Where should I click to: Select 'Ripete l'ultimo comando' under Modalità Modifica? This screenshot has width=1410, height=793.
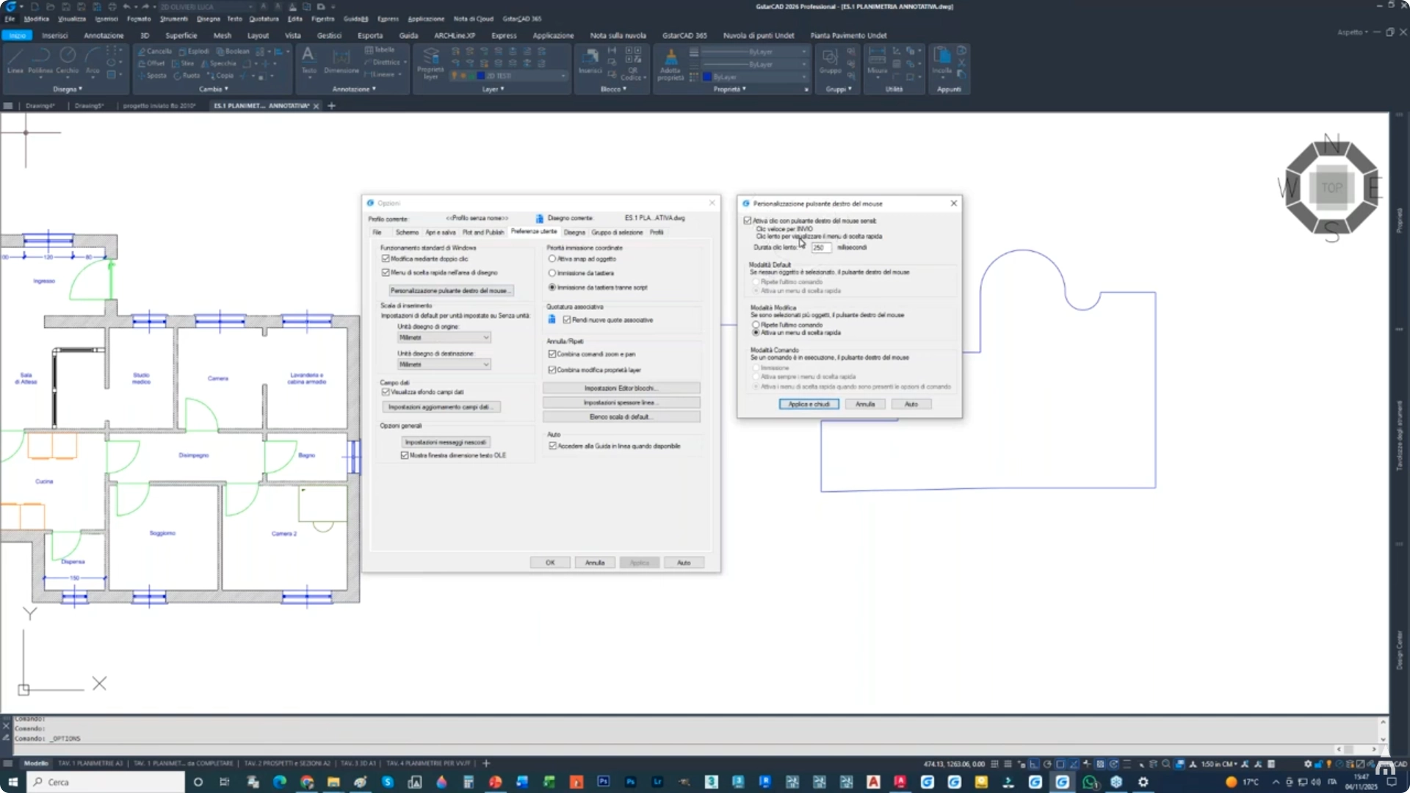coord(756,325)
